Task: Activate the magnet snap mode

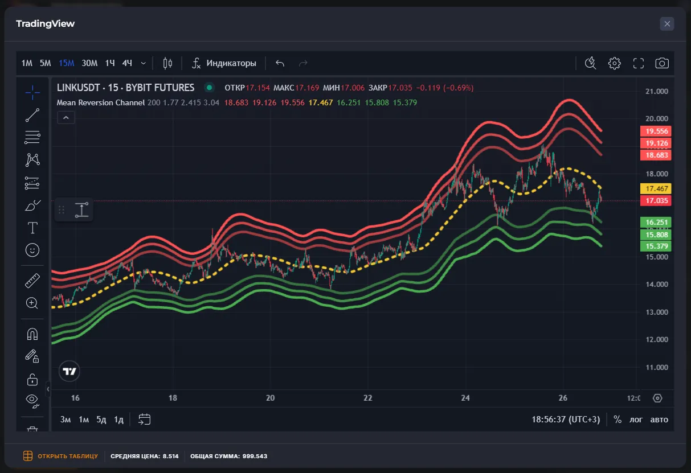Action: click(32, 334)
